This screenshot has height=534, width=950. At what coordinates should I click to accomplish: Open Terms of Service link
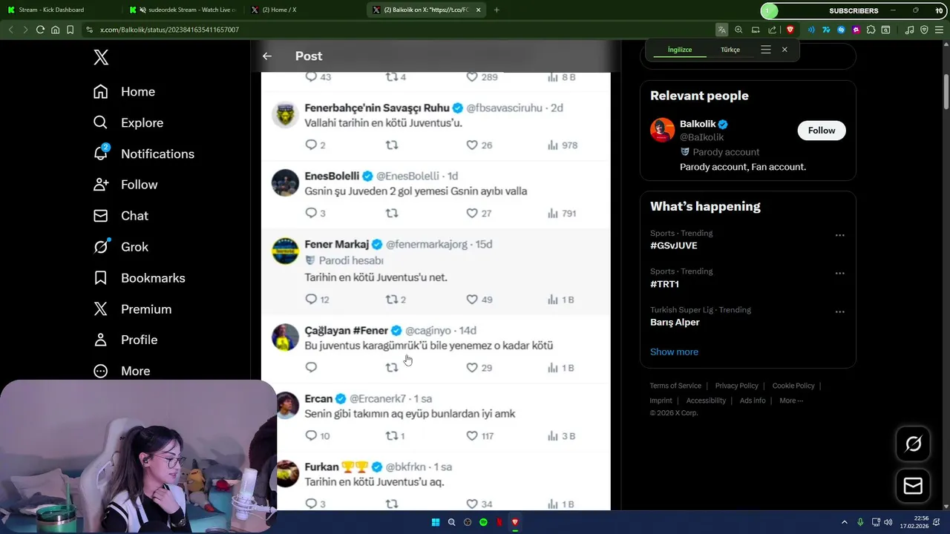point(675,386)
